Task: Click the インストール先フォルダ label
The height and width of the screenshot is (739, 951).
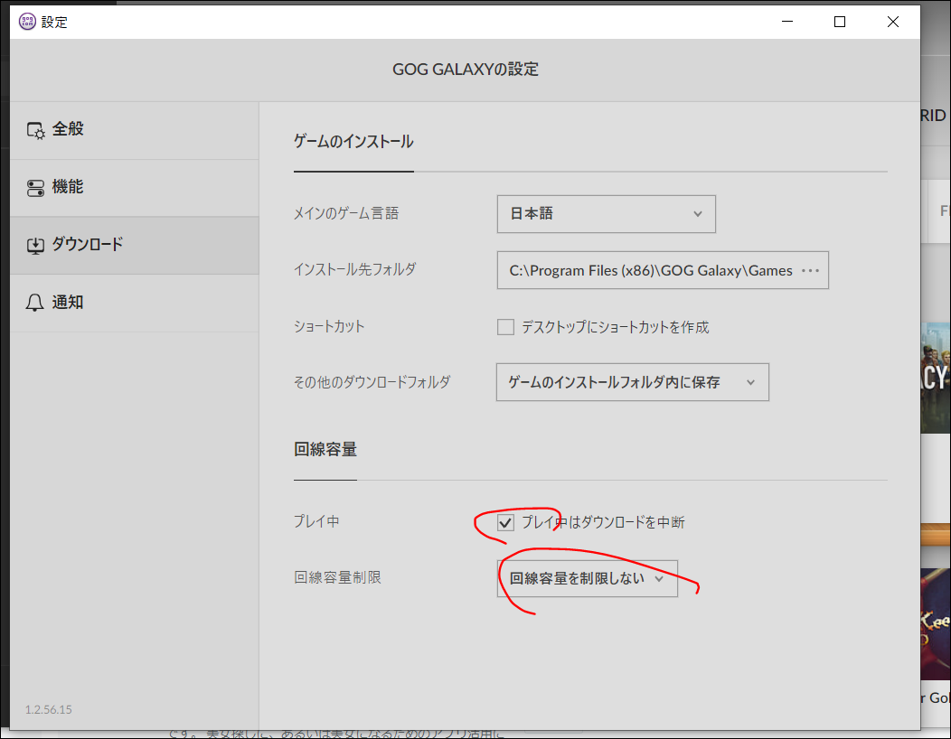Action: [354, 269]
